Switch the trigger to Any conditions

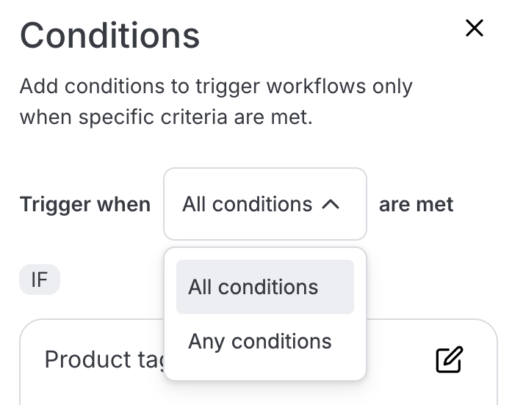(260, 341)
